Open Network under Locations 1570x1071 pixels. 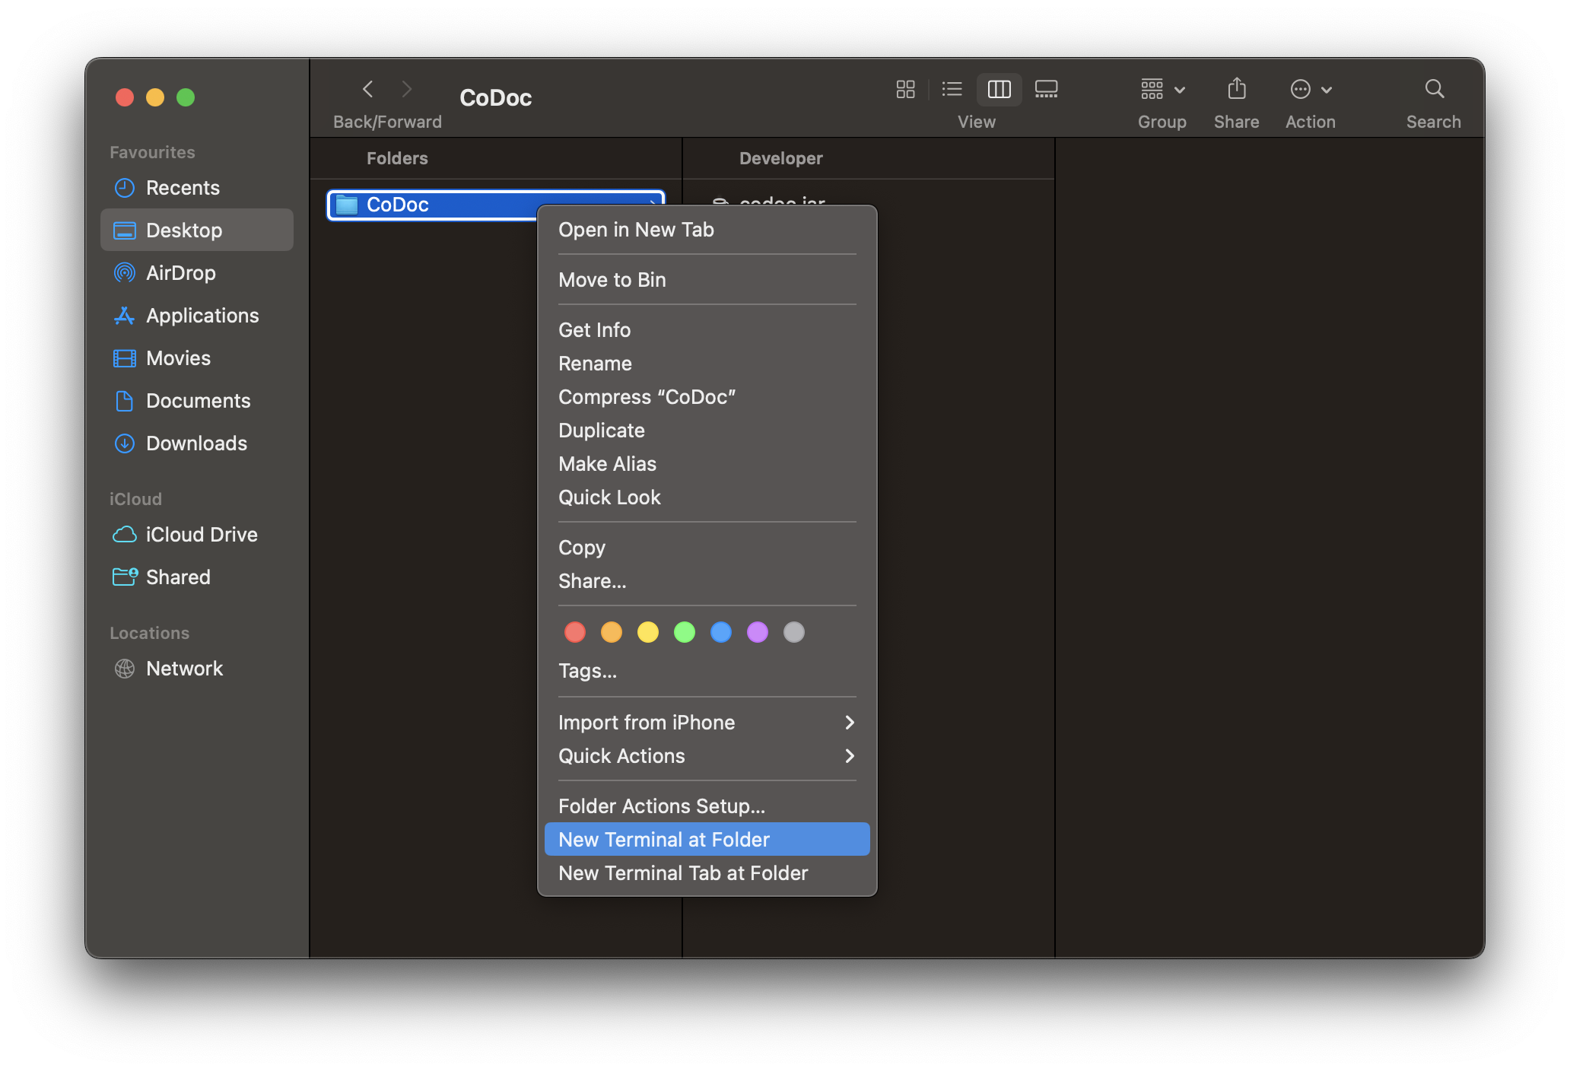[x=197, y=669]
